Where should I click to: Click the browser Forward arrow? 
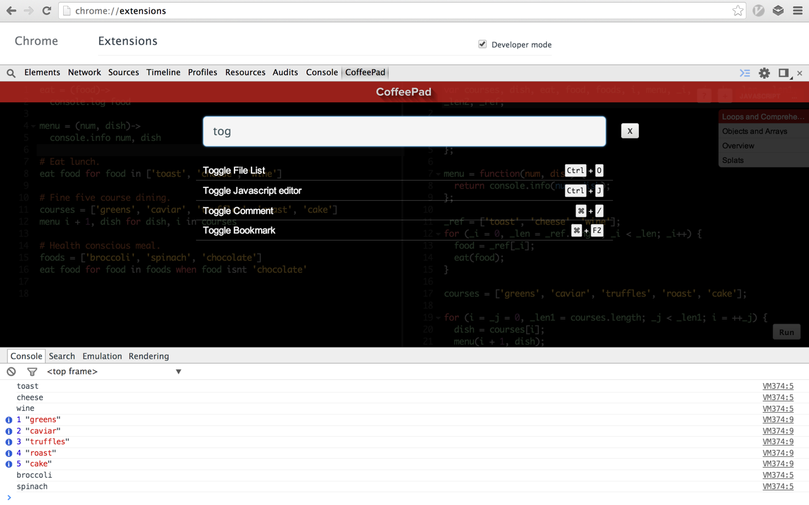[x=28, y=11]
